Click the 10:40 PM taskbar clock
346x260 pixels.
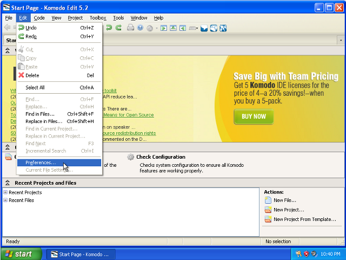[330, 254]
